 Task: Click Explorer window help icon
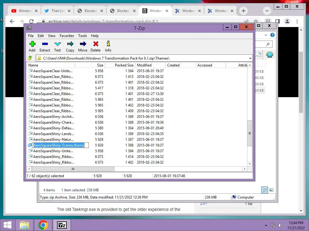click(272, 35)
